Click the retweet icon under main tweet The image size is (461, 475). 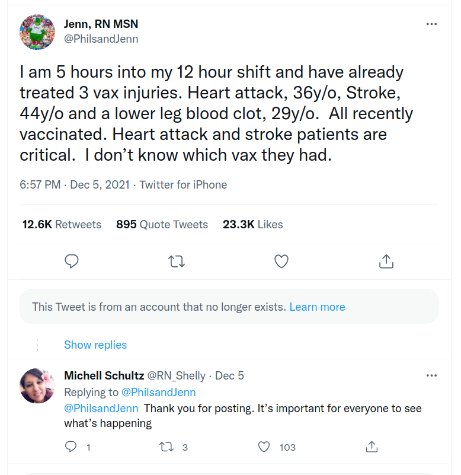[x=177, y=262]
